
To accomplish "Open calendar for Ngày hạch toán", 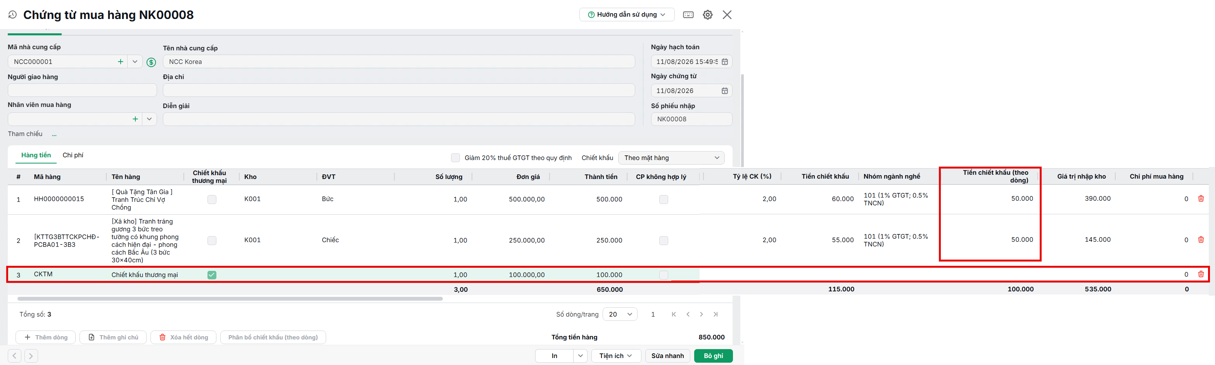I will coord(724,62).
